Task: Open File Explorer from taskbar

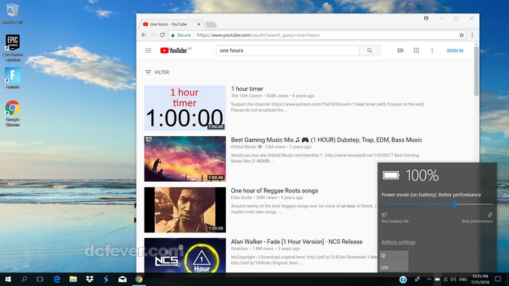Action: 73,279
